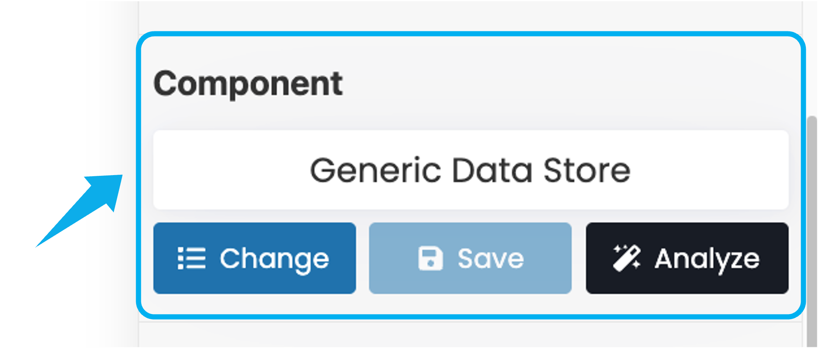The height and width of the screenshot is (348, 818).
Task: Click the list icon on Change button
Action: (x=191, y=258)
